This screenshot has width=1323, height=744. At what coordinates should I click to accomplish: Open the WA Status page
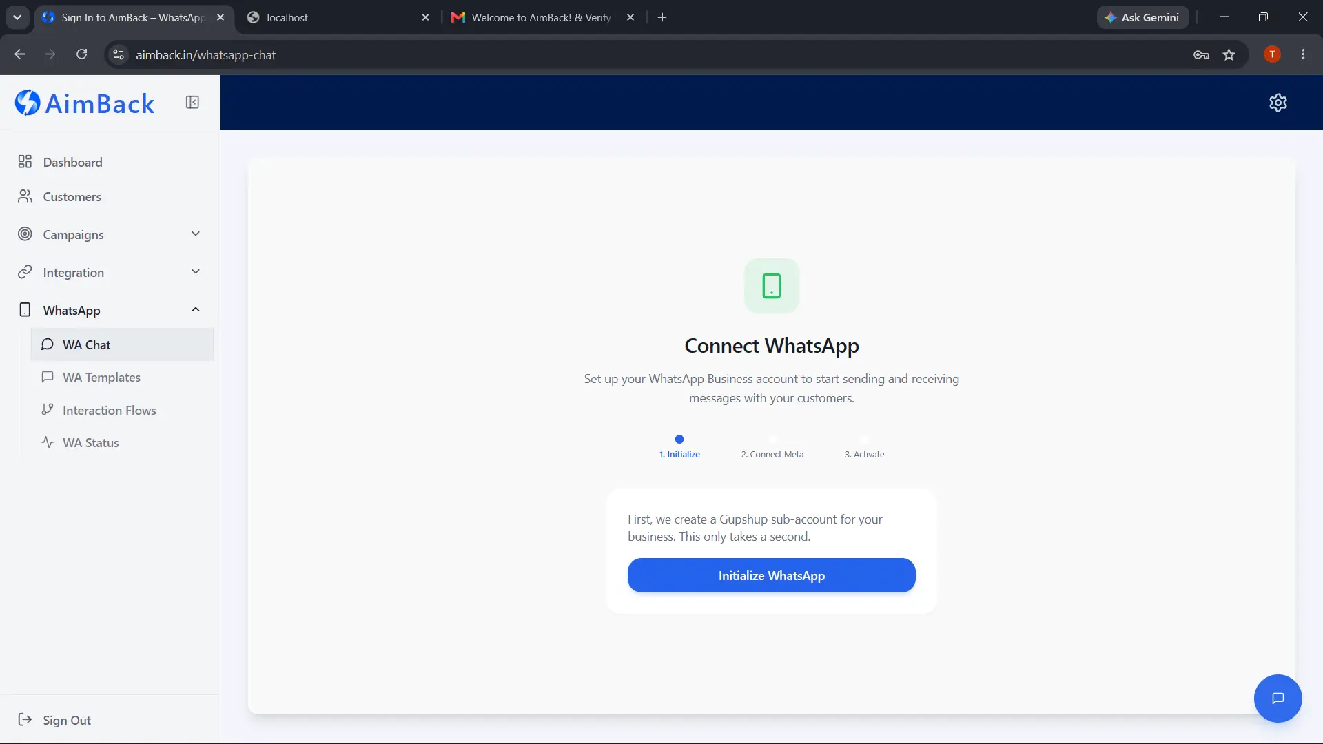122,442
